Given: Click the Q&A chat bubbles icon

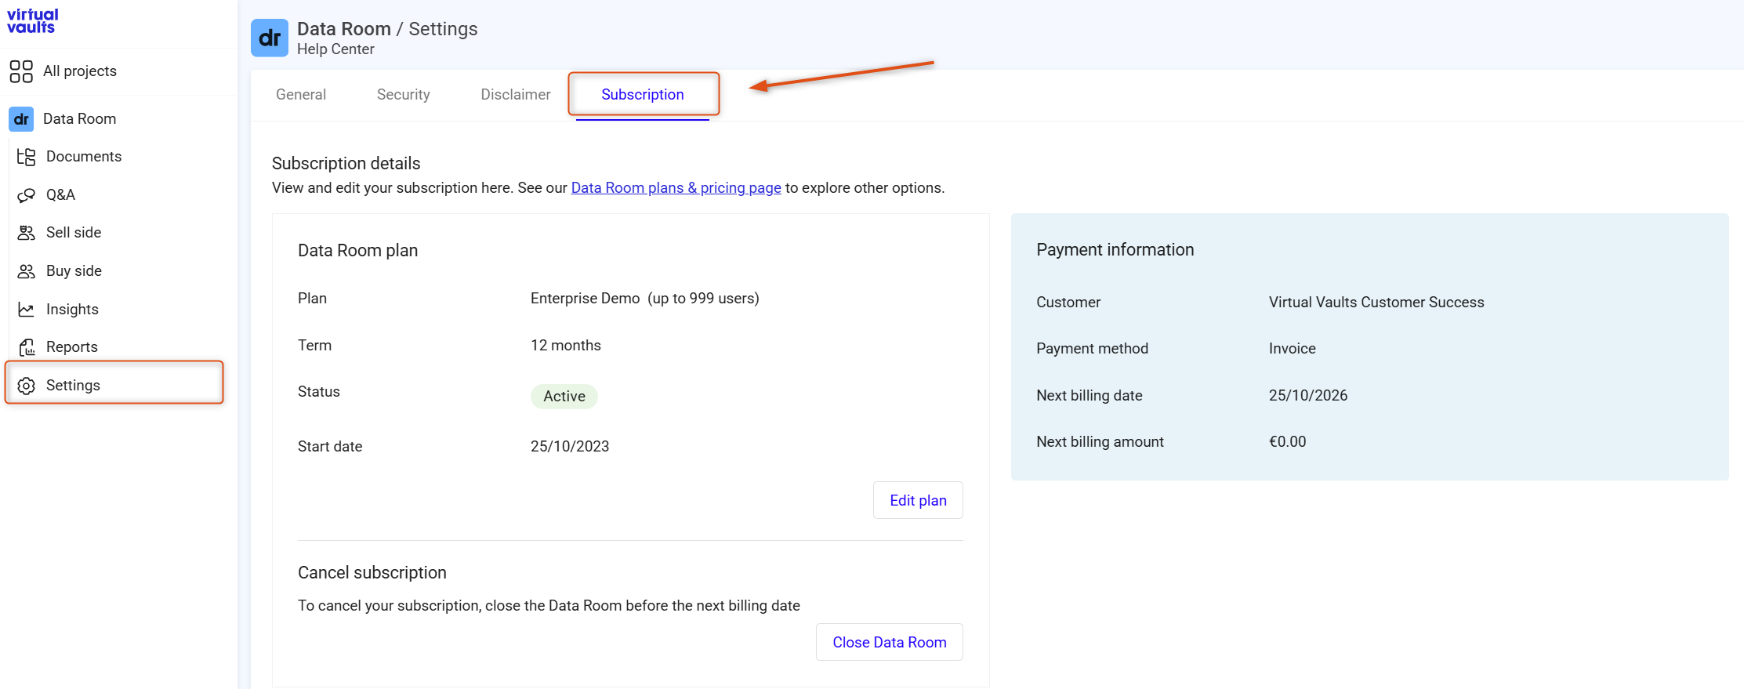Looking at the screenshot, I should pyautogui.click(x=27, y=195).
